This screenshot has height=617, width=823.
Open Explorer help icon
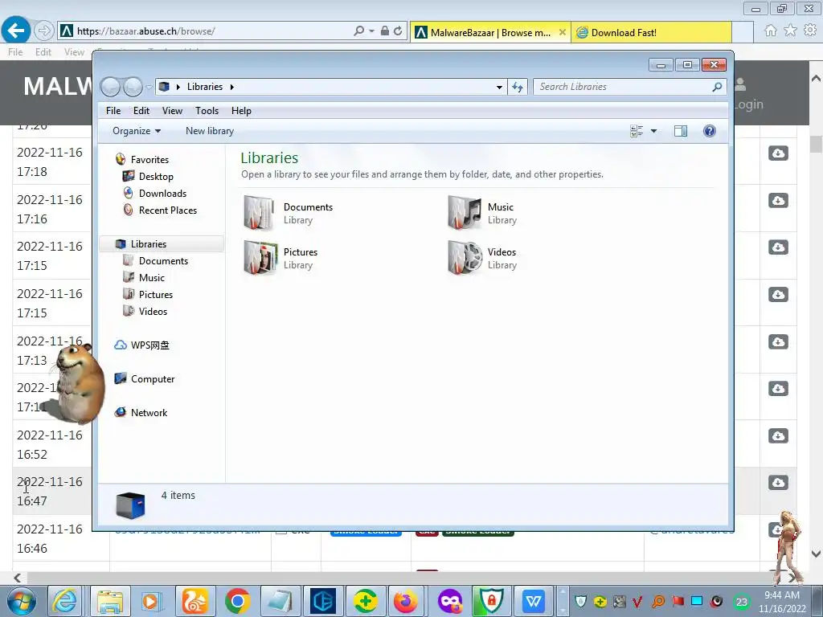coord(709,131)
